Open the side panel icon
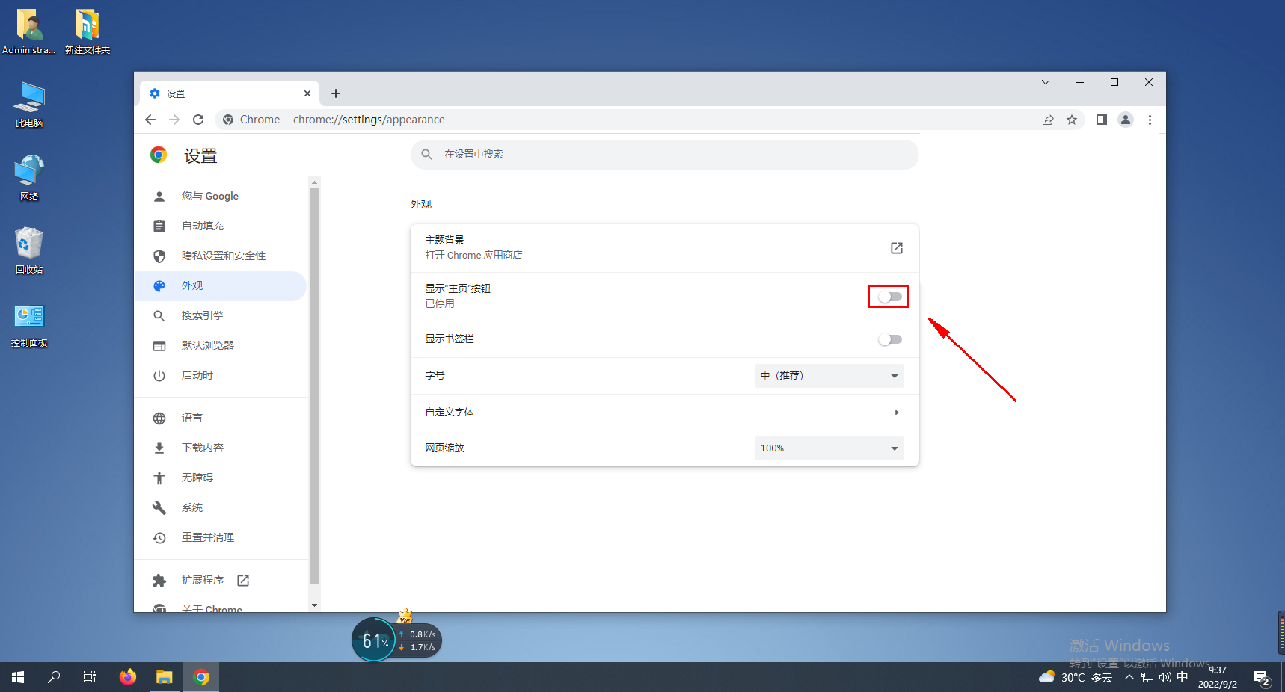This screenshot has height=692, width=1285. pyautogui.click(x=1101, y=120)
